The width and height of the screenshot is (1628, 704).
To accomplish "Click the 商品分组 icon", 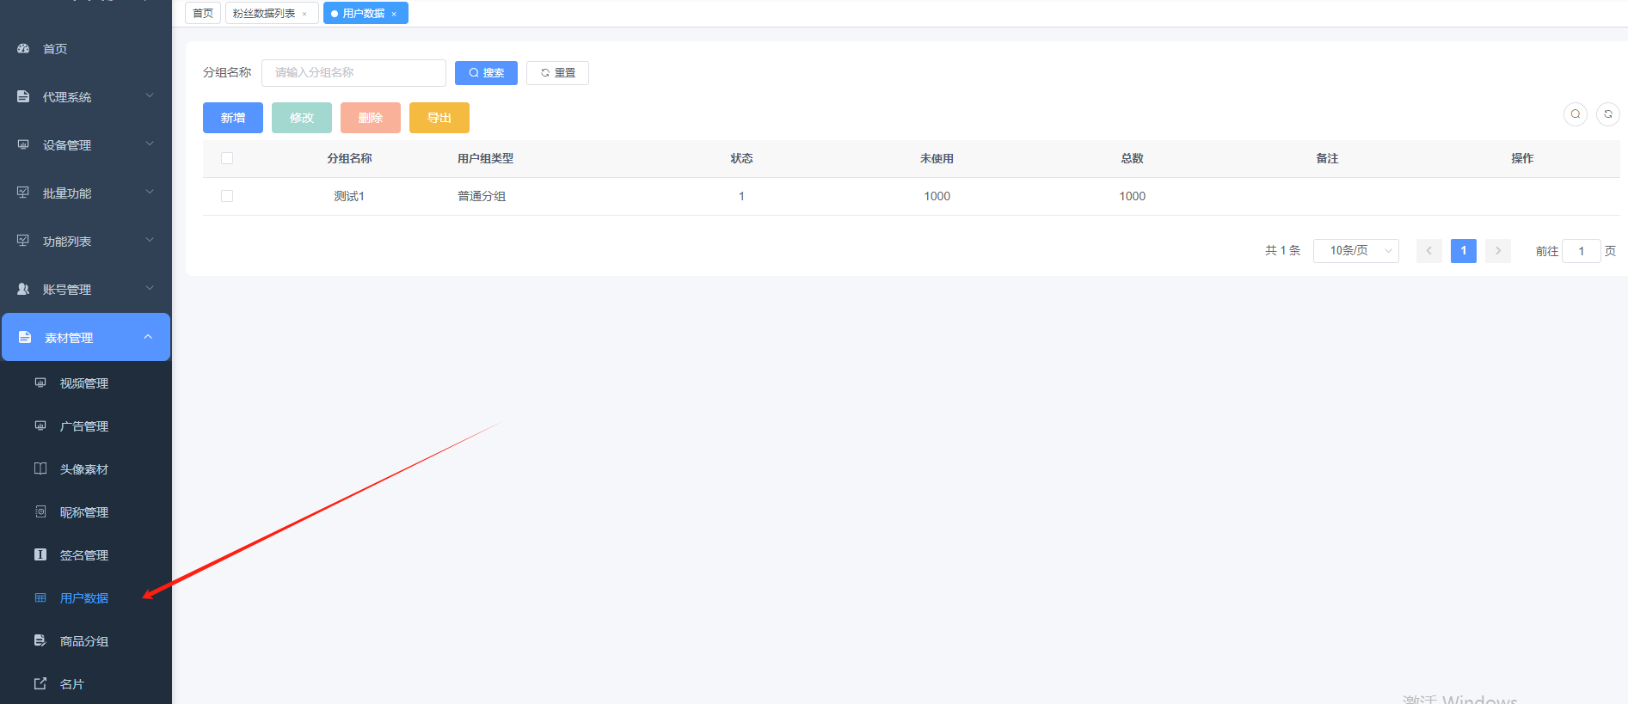I will [x=40, y=640].
